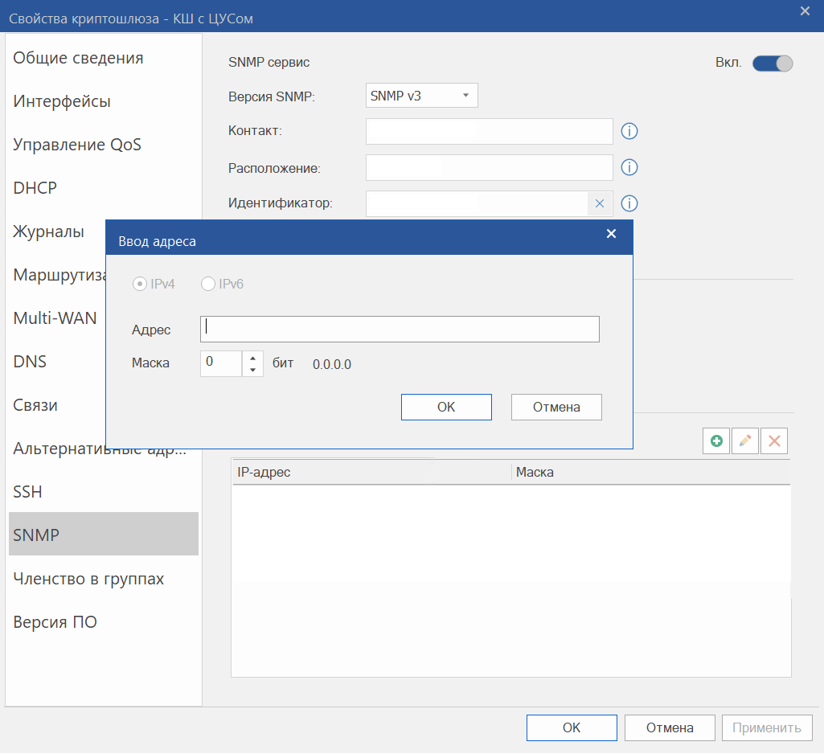Click the pencil edit icon above the table
The height and width of the screenshot is (754, 824).
coord(745,441)
